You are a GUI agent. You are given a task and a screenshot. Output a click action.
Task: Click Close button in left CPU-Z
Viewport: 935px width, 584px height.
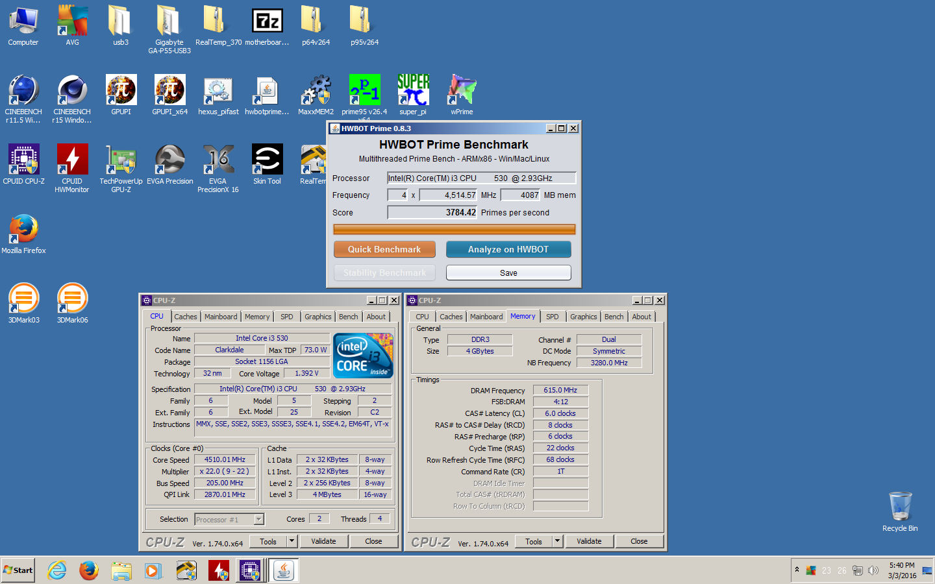click(x=373, y=541)
